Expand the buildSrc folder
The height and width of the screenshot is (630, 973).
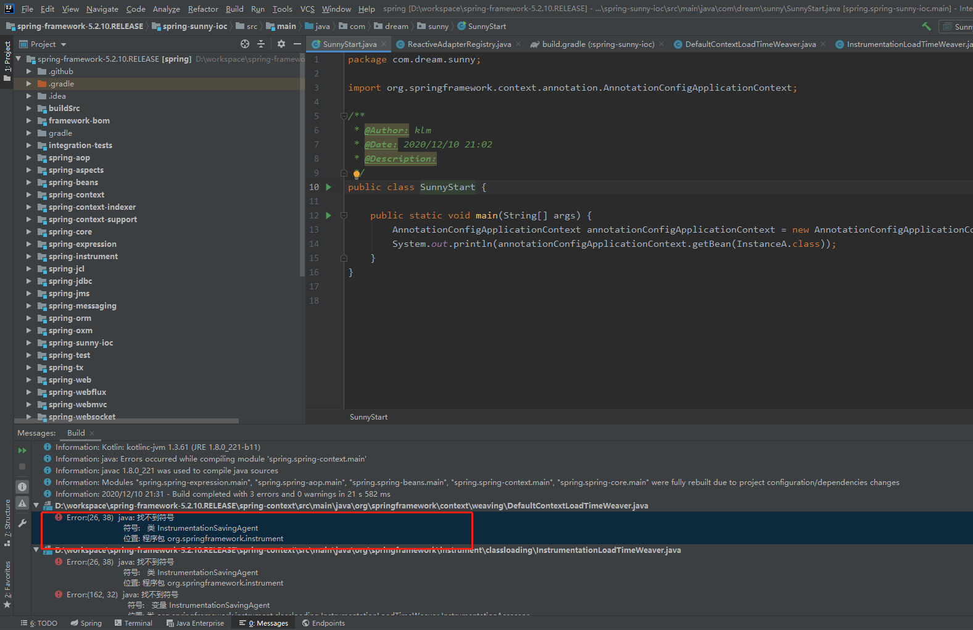coord(28,109)
